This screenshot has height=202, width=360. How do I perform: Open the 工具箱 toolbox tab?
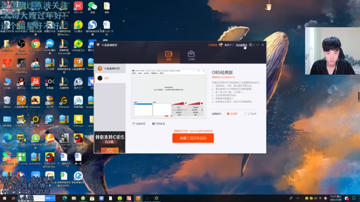point(191,56)
